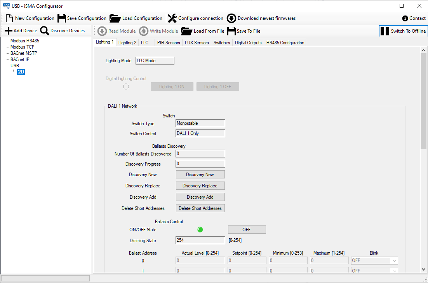Click the Delete Short Addresses button
The height and width of the screenshot is (283, 428).
point(200,208)
